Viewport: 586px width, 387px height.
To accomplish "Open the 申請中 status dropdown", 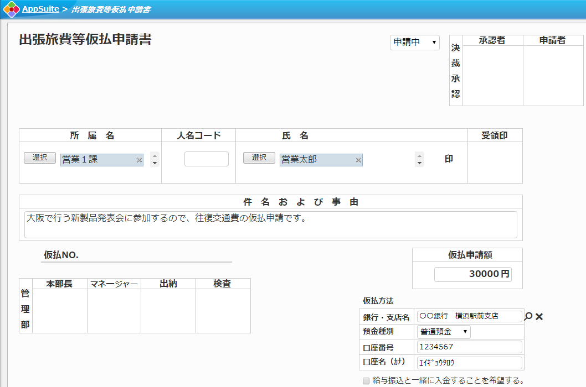I will (414, 42).
